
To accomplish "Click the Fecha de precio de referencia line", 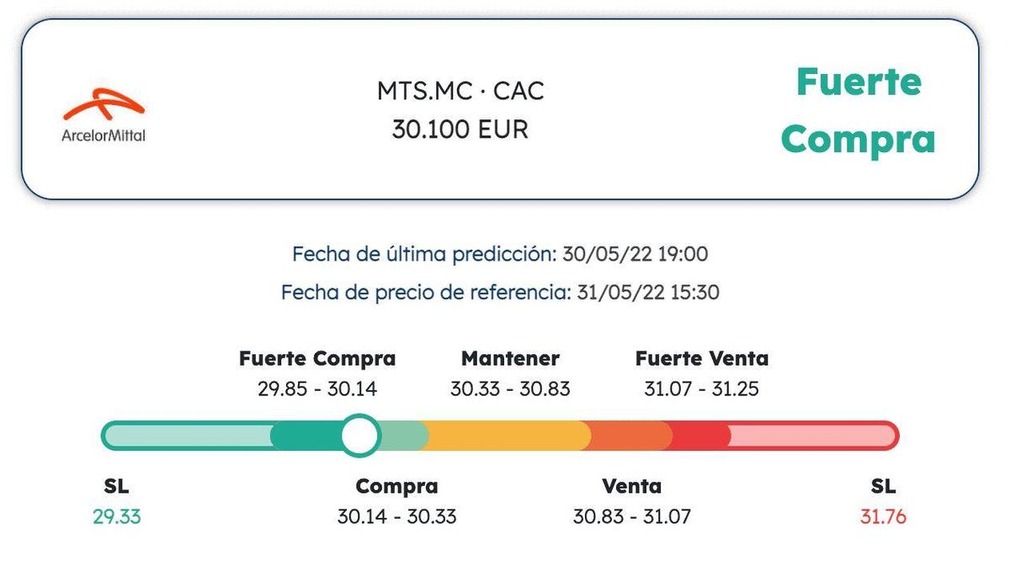I will coord(500,293).
